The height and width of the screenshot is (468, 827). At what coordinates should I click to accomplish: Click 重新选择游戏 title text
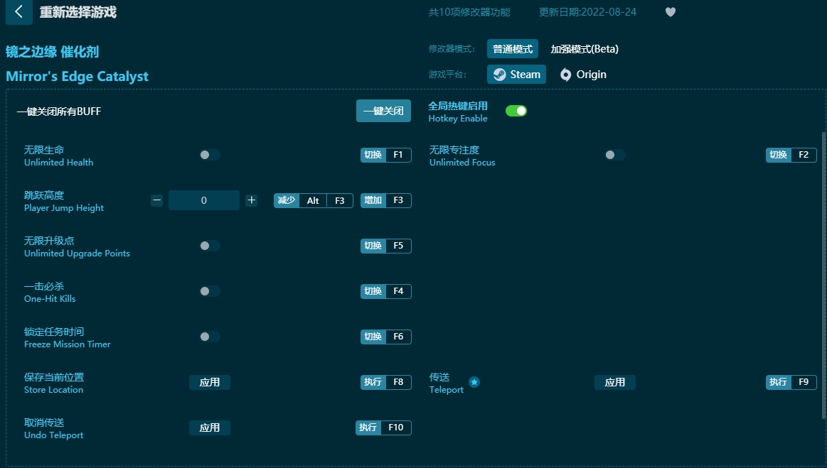click(x=78, y=12)
